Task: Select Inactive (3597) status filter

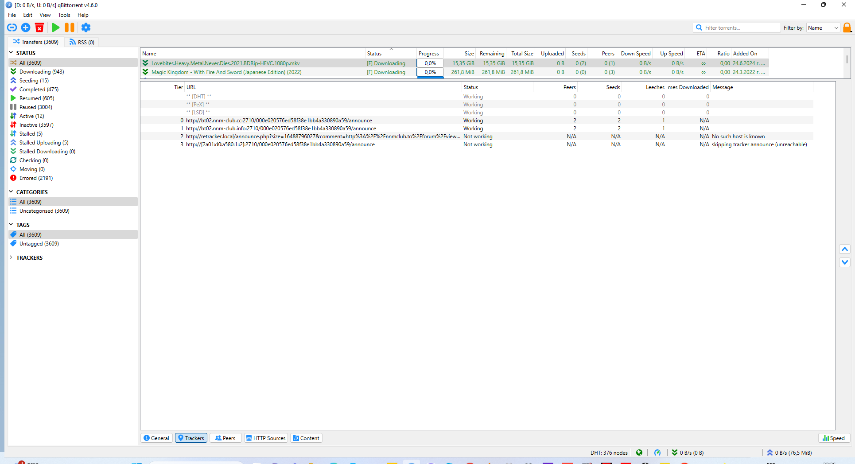Action: (73, 125)
